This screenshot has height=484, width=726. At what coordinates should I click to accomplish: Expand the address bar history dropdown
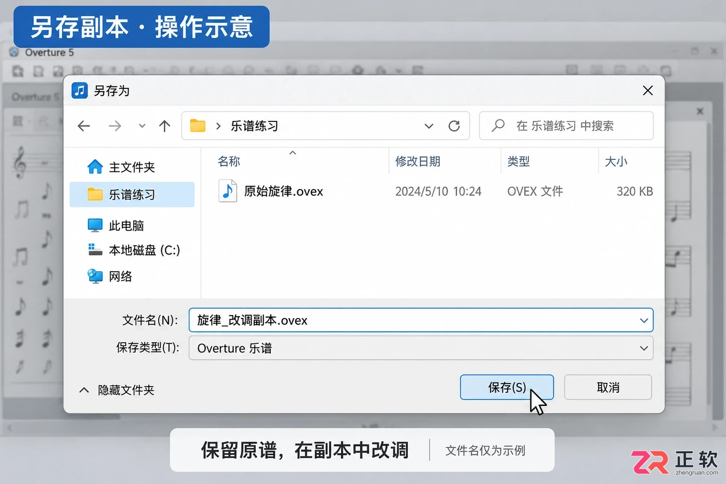[429, 126]
